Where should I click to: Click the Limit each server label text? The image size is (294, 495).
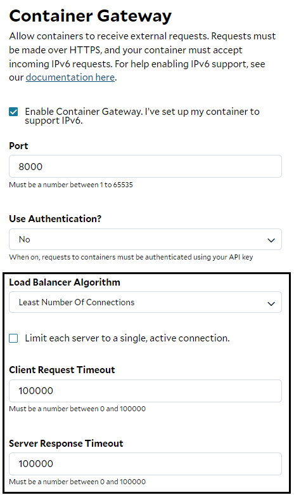pyautogui.click(x=127, y=338)
